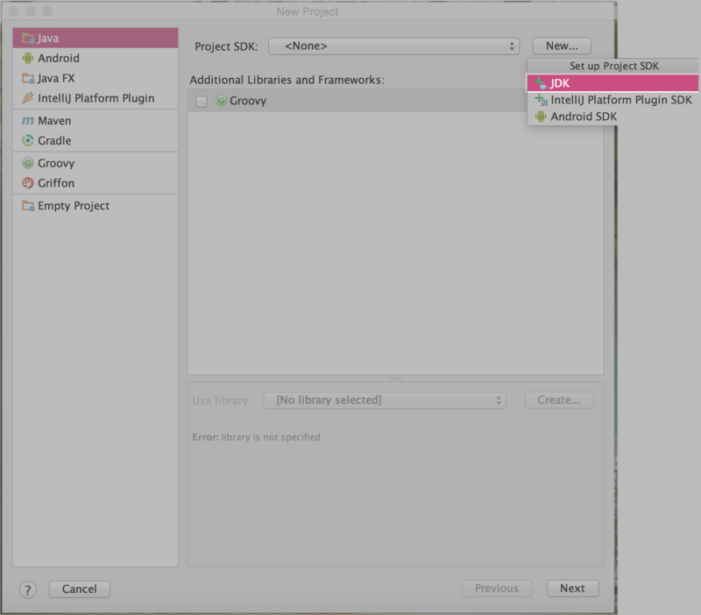Select Griffon project type label

coord(56,183)
